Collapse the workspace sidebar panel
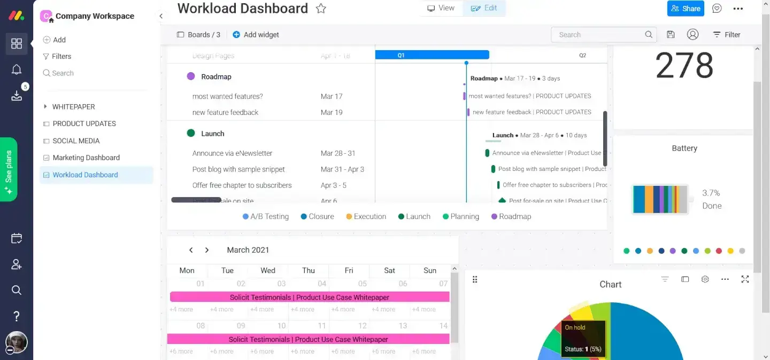The width and height of the screenshot is (770, 360). (x=161, y=16)
